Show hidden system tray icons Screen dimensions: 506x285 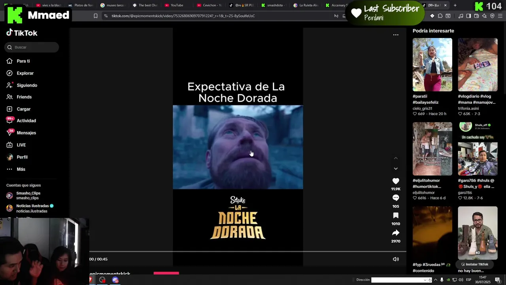pos(436,280)
